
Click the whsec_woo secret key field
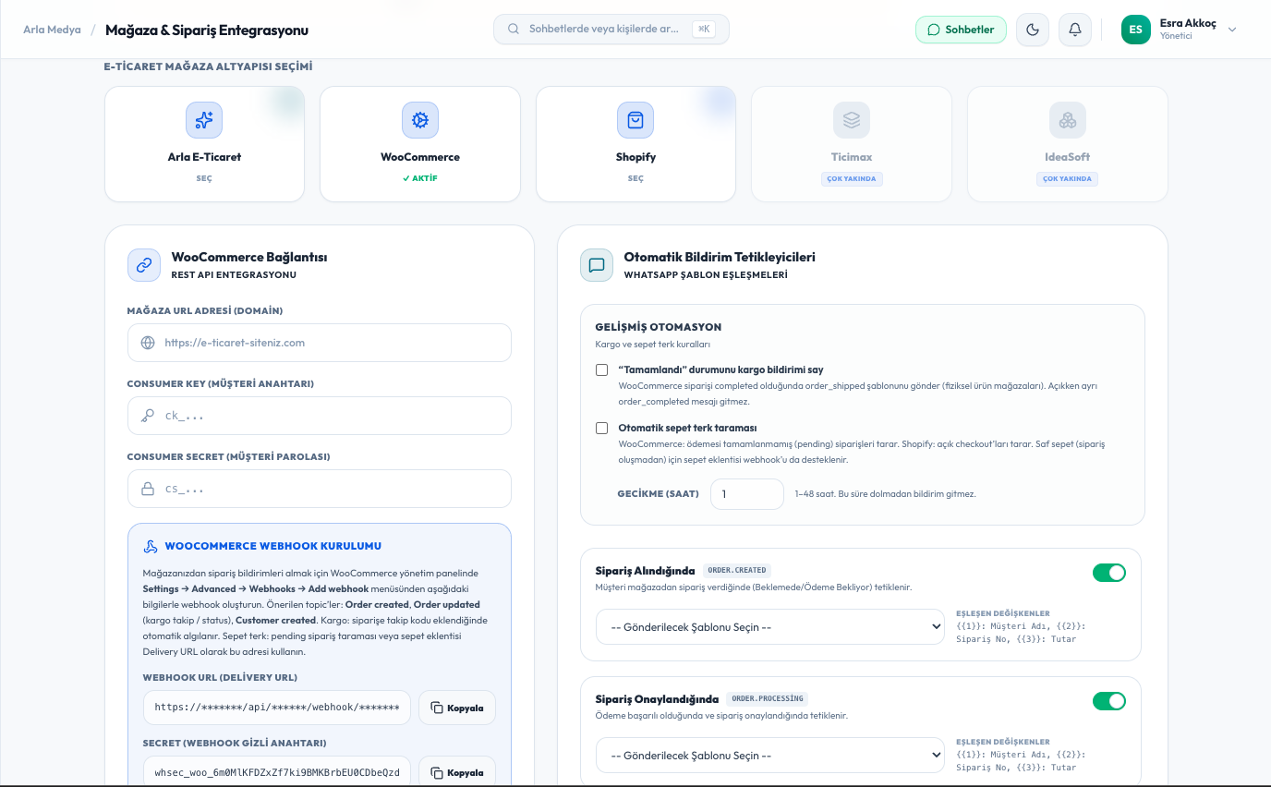pos(277,772)
